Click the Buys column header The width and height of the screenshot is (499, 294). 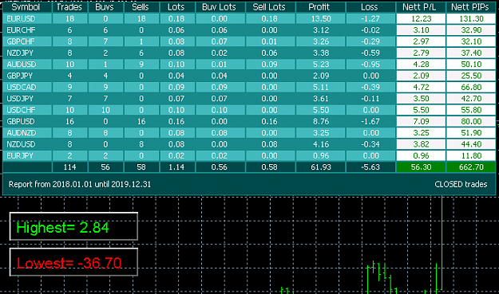[105, 7]
